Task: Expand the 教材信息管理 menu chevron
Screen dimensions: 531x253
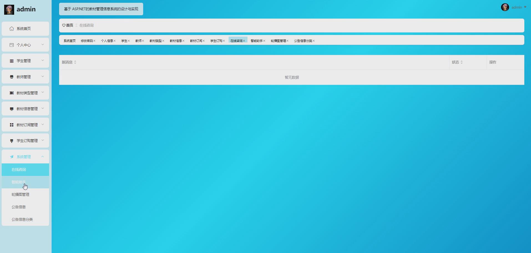Action: coord(43,108)
